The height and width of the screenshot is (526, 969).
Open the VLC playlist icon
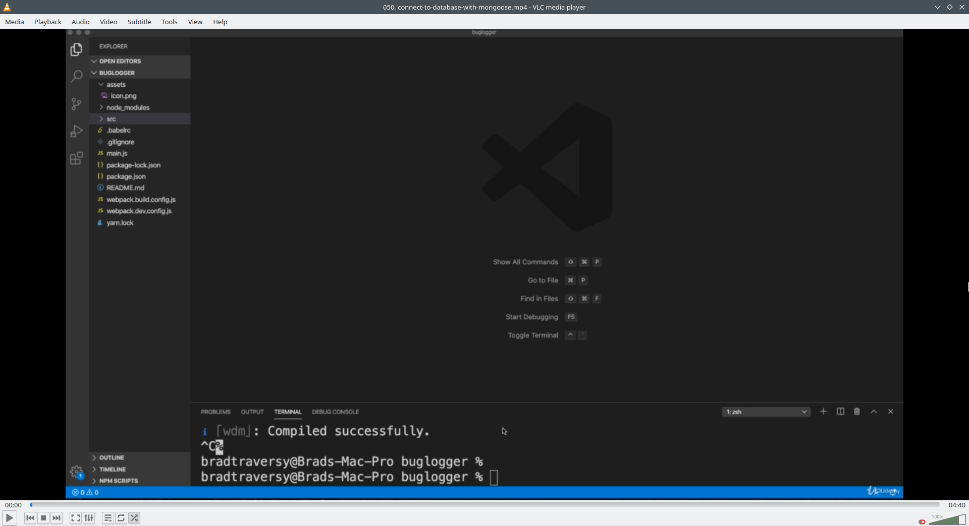tap(108, 518)
